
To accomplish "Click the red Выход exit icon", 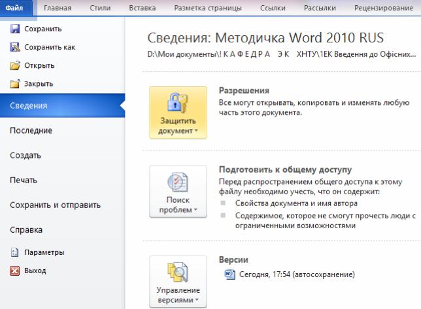I will pyautogui.click(x=15, y=271).
